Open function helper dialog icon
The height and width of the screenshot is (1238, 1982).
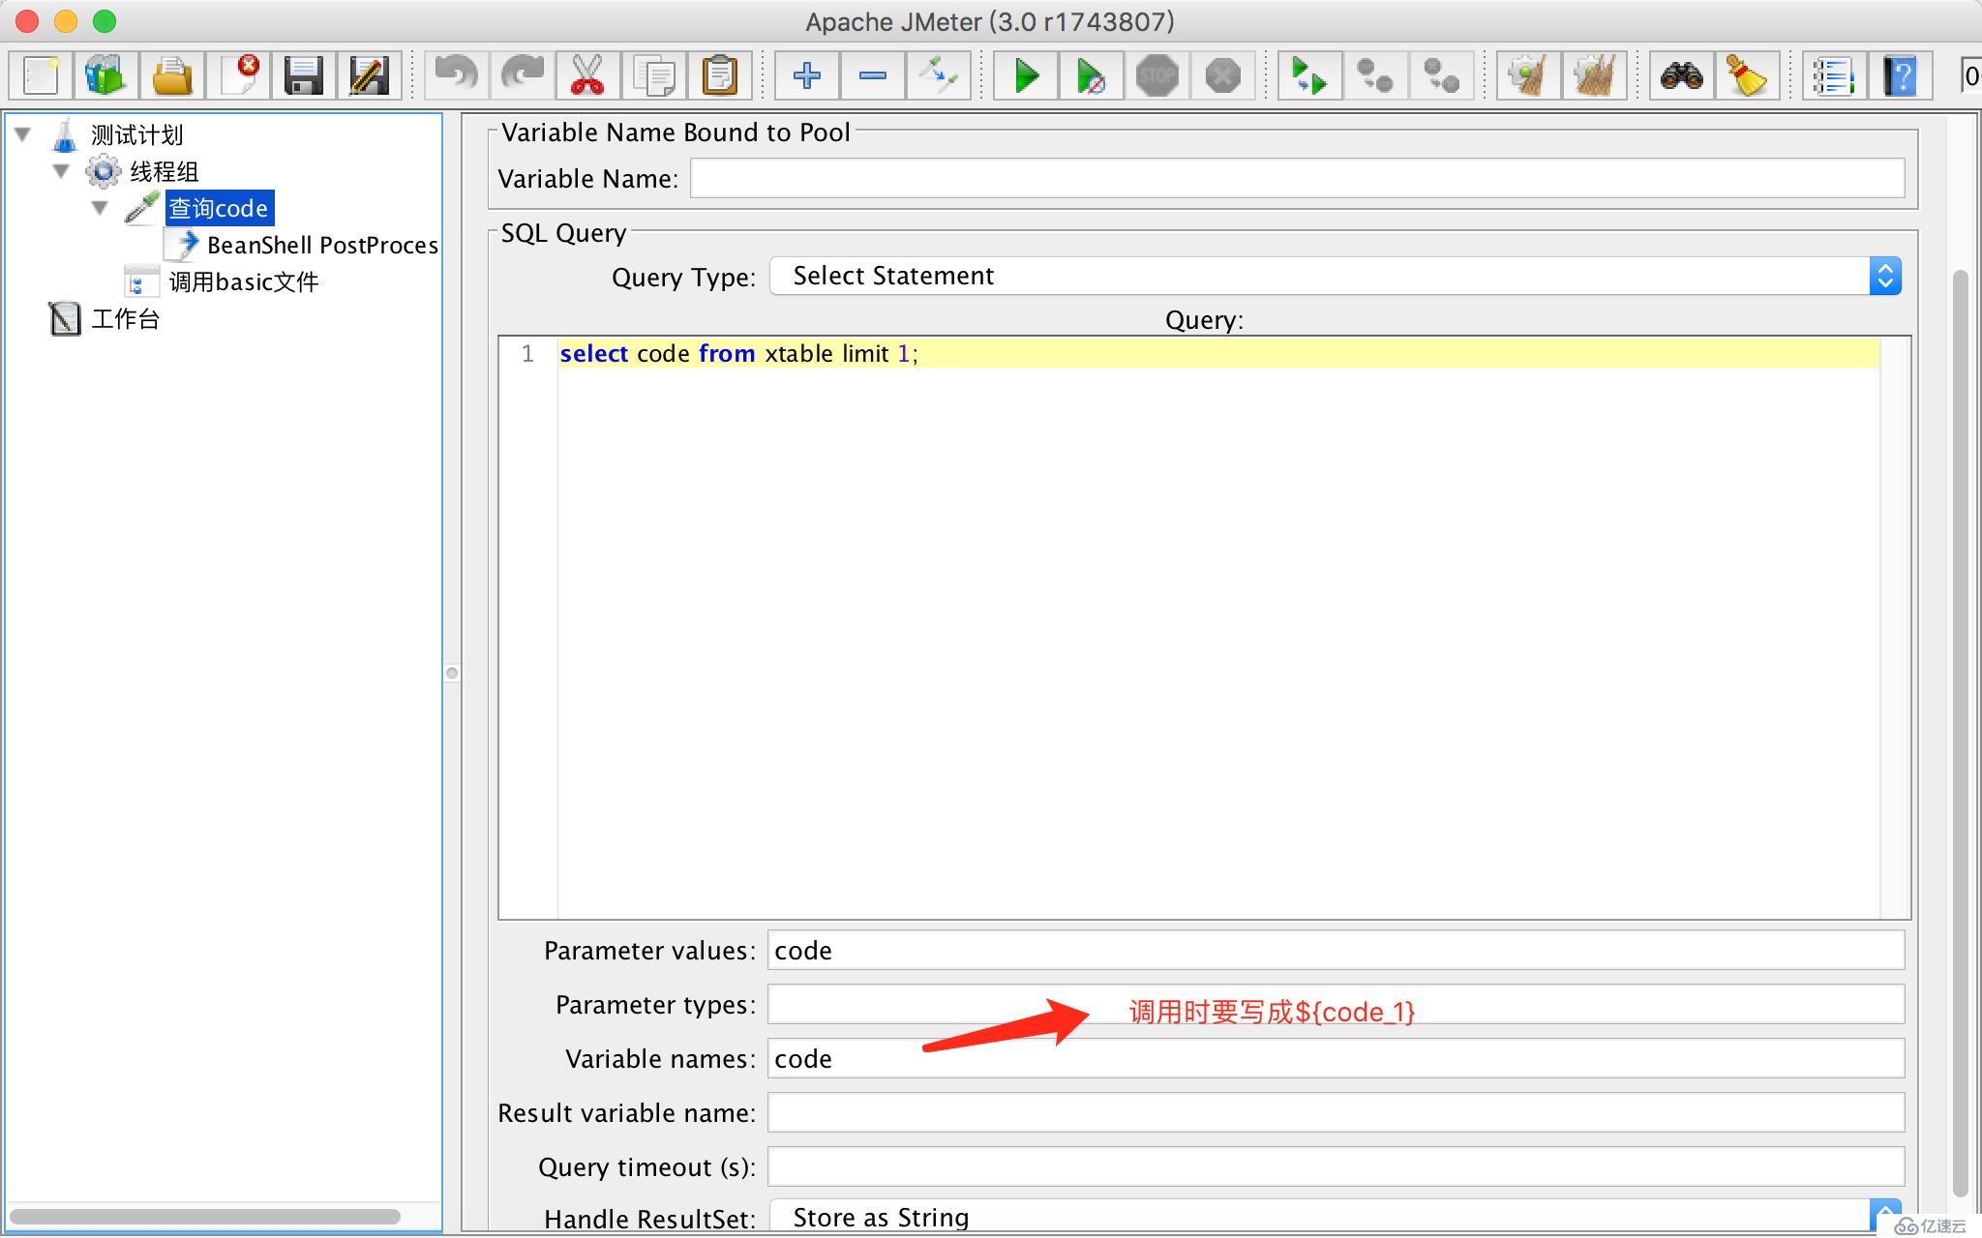click(1834, 75)
